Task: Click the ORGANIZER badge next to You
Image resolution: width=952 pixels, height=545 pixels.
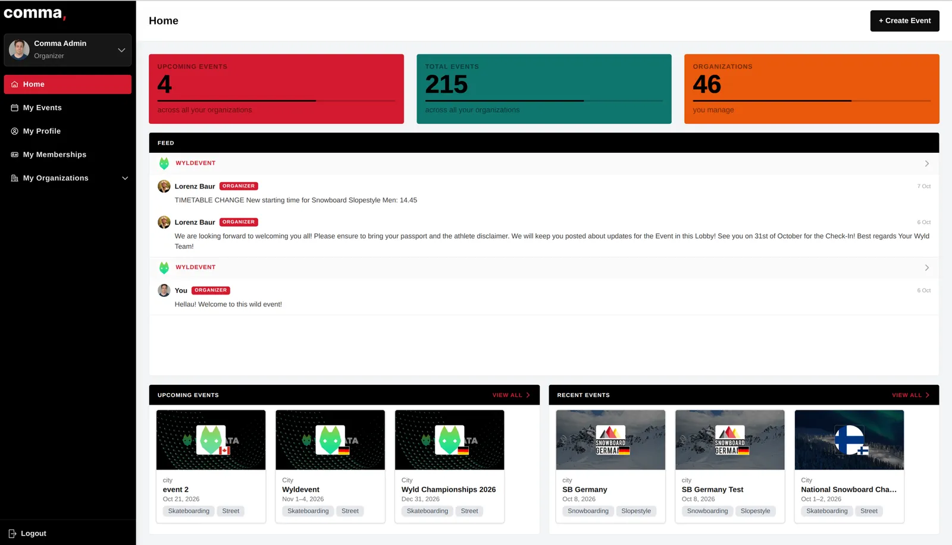Action: (211, 290)
